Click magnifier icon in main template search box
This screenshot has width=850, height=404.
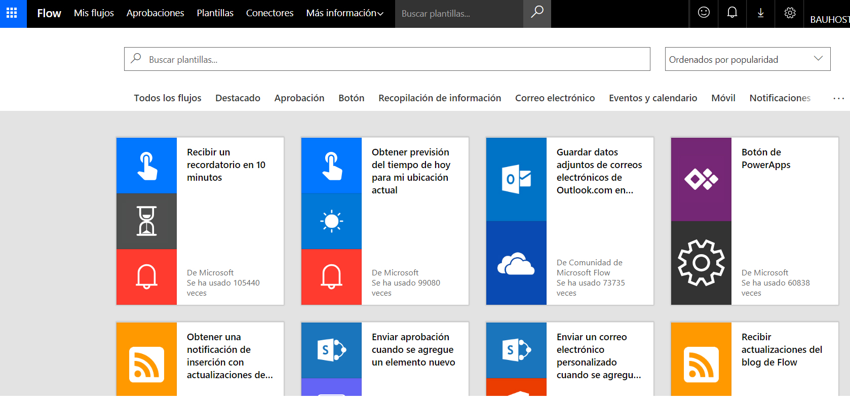[136, 59]
